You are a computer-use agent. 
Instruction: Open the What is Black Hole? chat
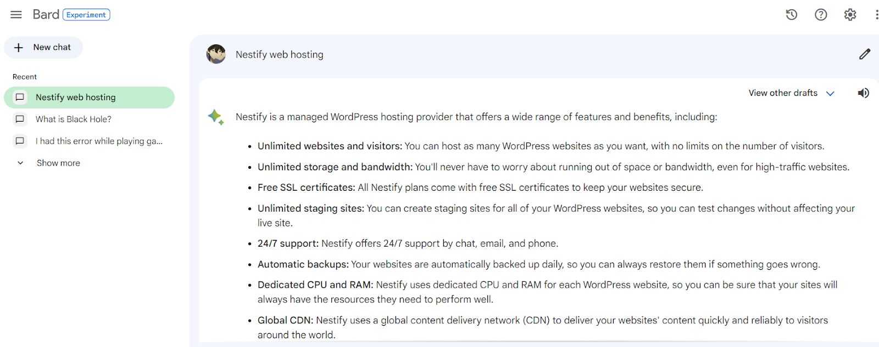[x=89, y=120]
